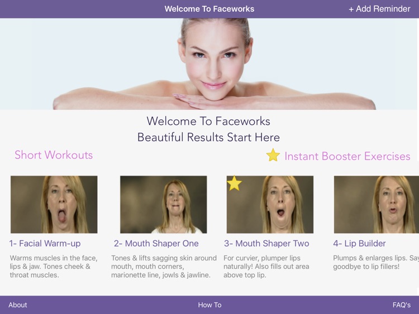419x314 pixels.
Task: Click the 'Tones & lifts sagging skin' description
Action: [x=164, y=267]
